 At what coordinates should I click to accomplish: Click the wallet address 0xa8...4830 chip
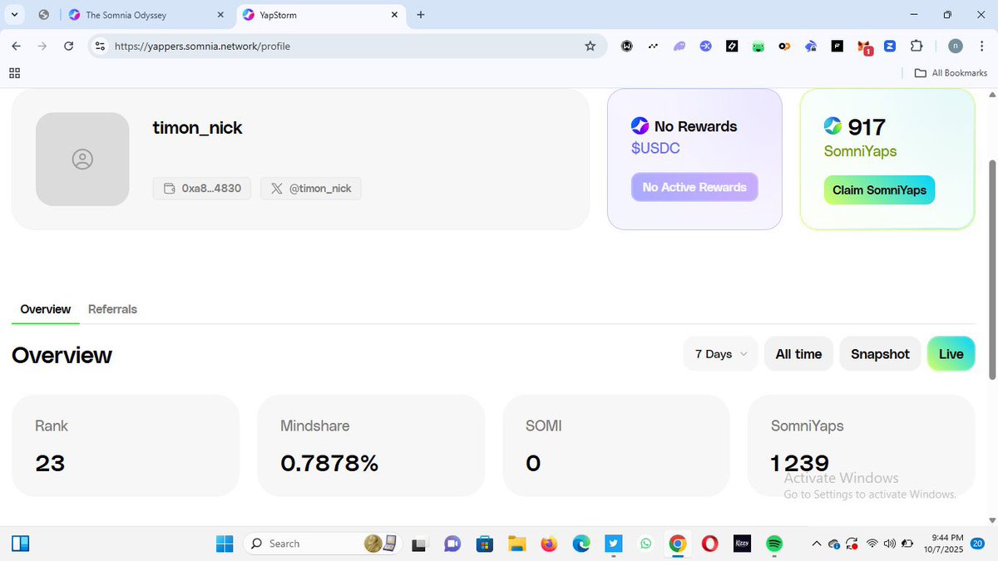(x=202, y=189)
